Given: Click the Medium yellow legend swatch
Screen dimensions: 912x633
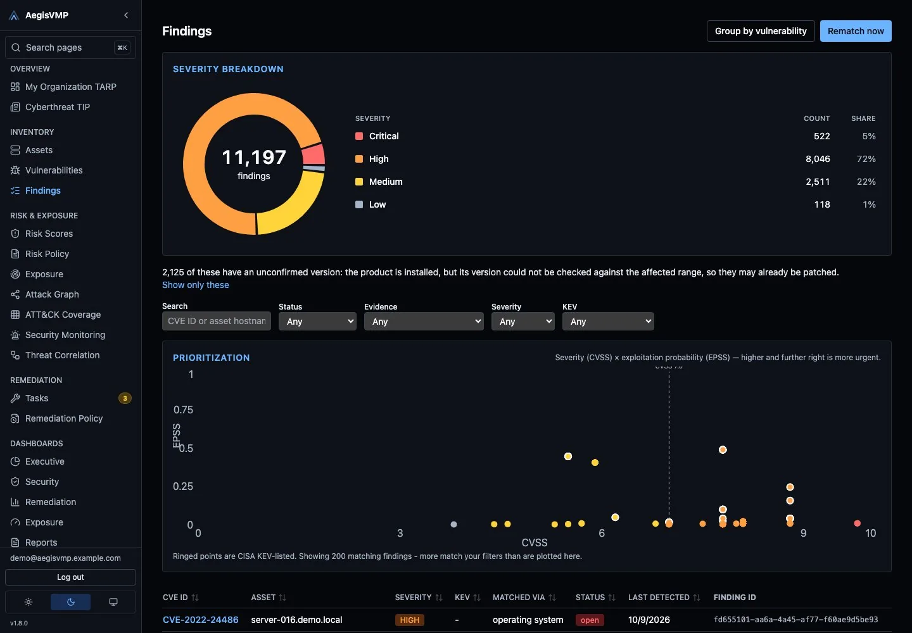Looking at the screenshot, I should click(x=359, y=182).
